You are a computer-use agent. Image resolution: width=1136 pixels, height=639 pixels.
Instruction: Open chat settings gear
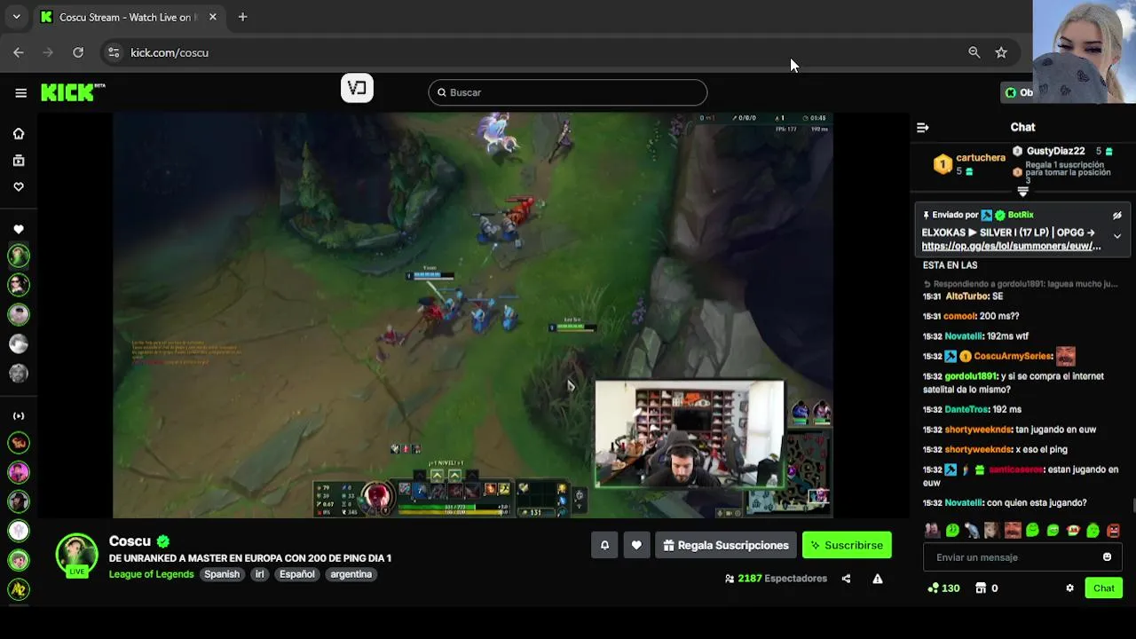pos(1069,588)
